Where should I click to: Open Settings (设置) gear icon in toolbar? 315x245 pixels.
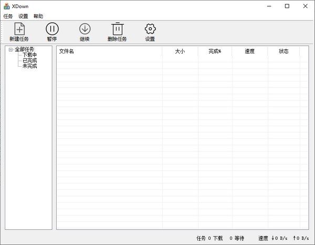(x=150, y=29)
